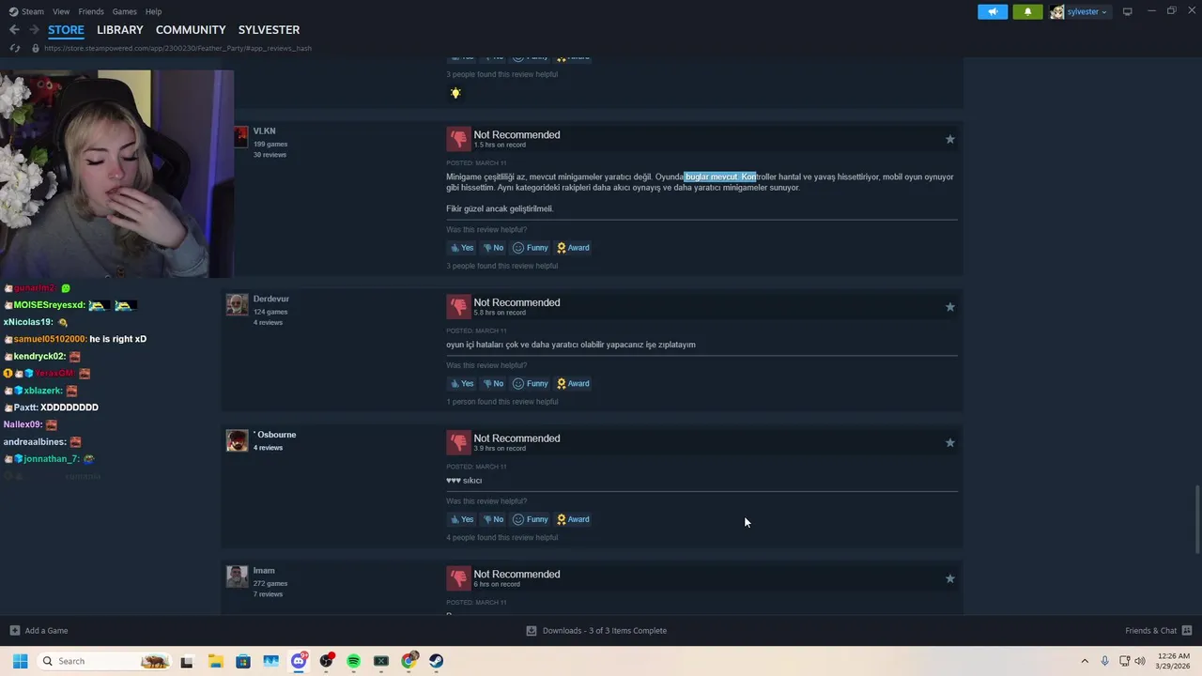Vote No on Derdevur's review

point(493,383)
